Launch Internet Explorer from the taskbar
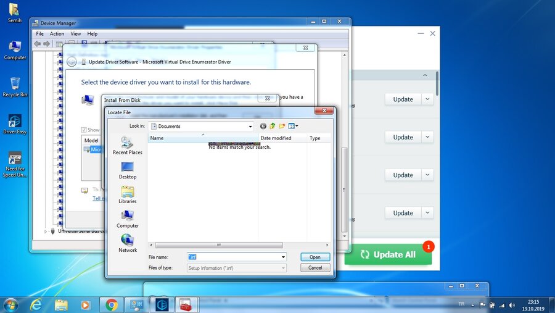The image size is (555, 313). click(36, 305)
